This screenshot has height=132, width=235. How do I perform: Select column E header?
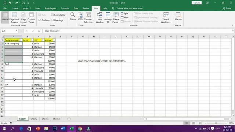[x=61, y=37]
